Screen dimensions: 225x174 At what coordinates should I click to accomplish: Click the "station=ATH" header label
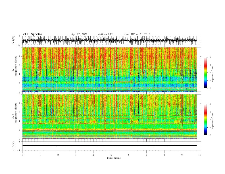point(105,34)
